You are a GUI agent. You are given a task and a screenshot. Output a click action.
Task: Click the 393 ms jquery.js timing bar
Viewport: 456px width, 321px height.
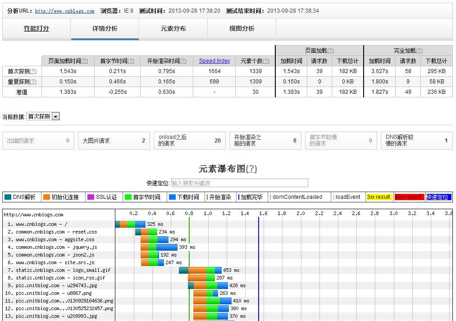[x=159, y=247]
